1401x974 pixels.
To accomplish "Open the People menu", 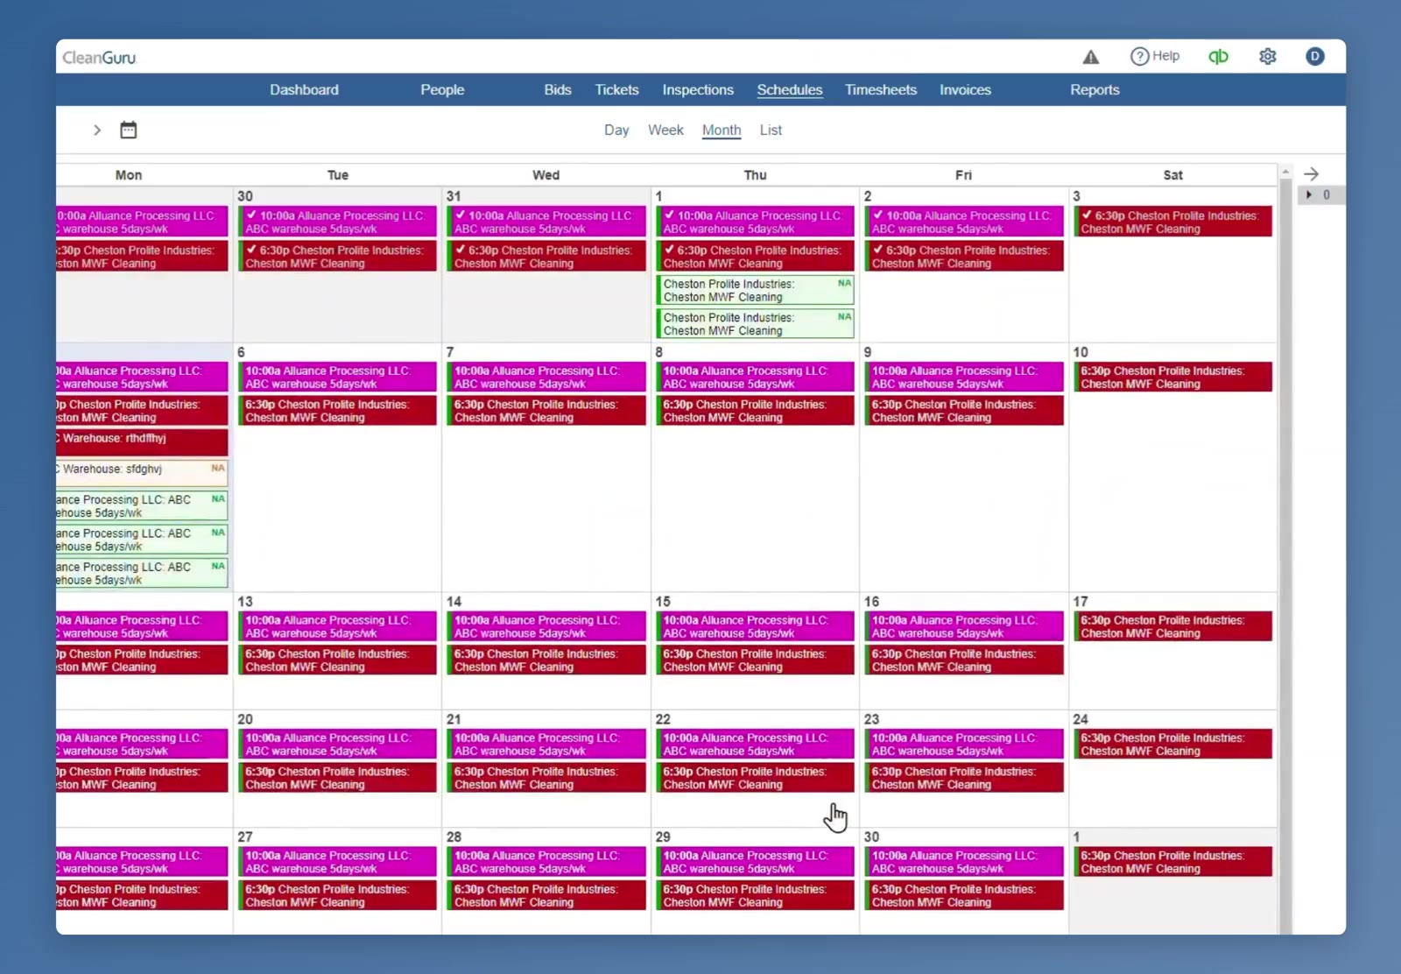I will 442,89.
